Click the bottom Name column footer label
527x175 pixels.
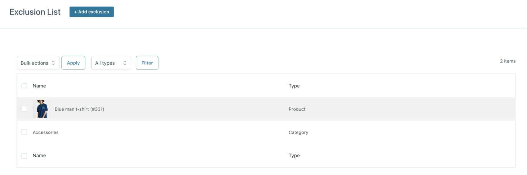click(39, 155)
